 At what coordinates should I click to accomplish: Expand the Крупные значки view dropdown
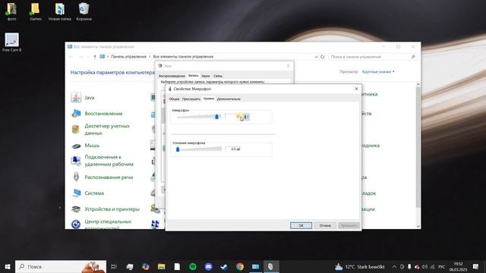click(x=378, y=72)
